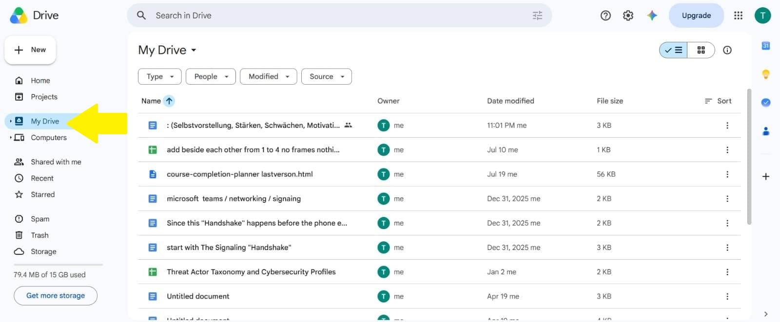Click the file list vertical scrollbar
This screenshot has width=780, height=322.
(749, 157)
